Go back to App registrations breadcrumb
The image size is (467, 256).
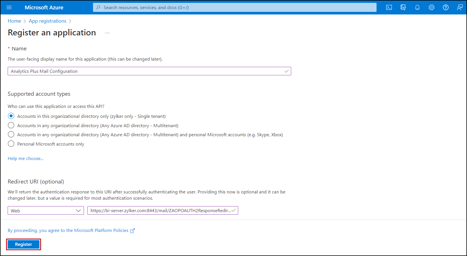(x=47, y=21)
